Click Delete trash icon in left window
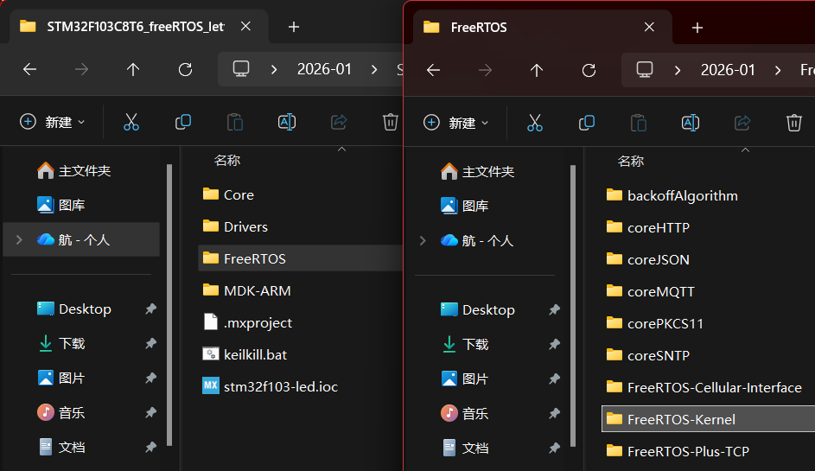Image resolution: width=815 pixels, height=471 pixels. tap(391, 122)
